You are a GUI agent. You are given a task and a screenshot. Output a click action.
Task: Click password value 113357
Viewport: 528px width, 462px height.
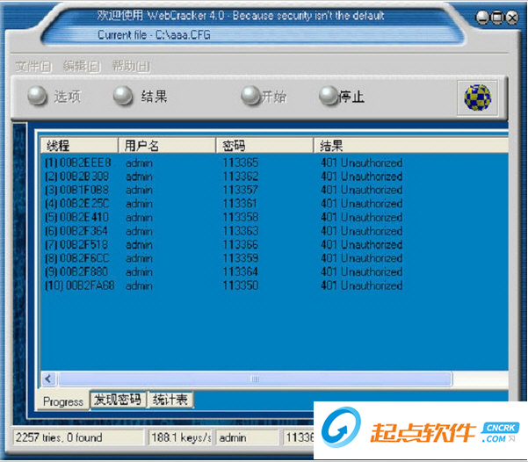pos(241,190)
